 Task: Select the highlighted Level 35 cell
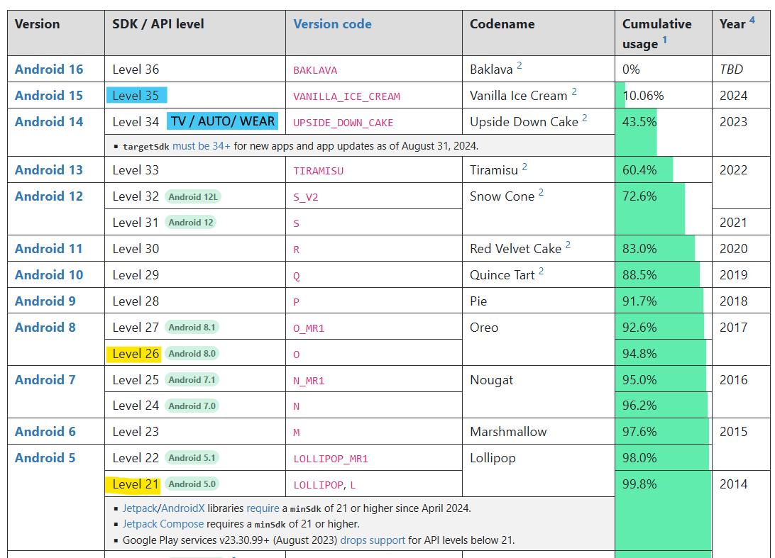click(x=136, y=95)
